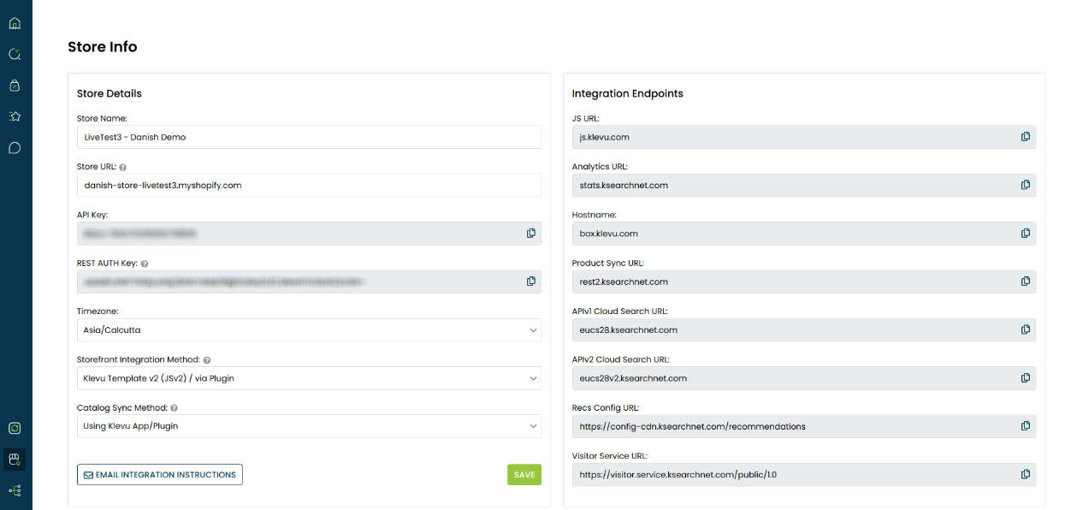Open the store settings sidebar icon
1071x510 pixels.
[x=15, y=460]
